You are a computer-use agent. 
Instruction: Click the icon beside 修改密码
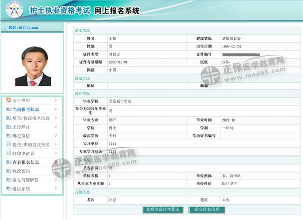[9, 171]
